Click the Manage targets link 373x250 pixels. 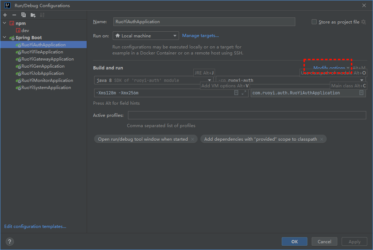tap(200, 36)
